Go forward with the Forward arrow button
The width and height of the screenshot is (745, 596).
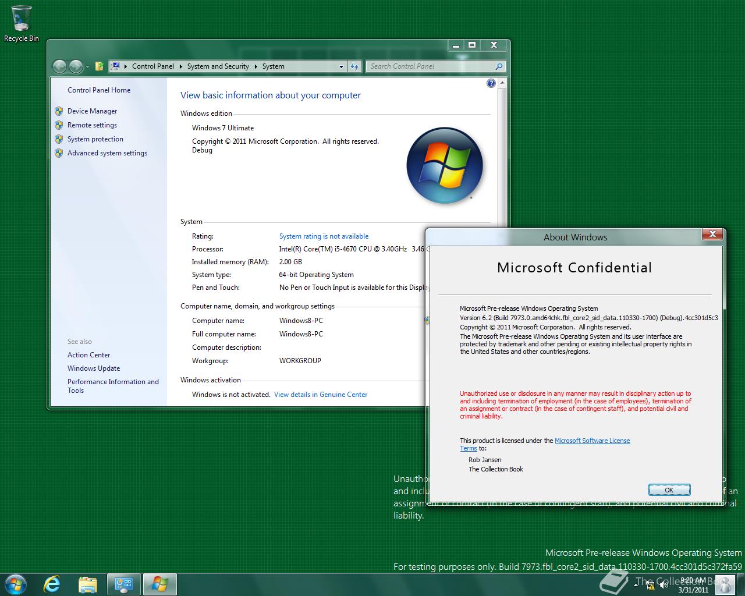(x=76, y=66)
